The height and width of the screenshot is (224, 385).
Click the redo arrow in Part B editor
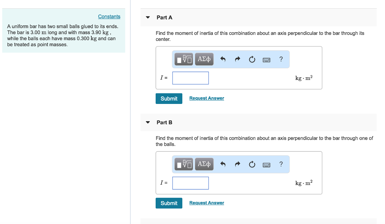237,164
